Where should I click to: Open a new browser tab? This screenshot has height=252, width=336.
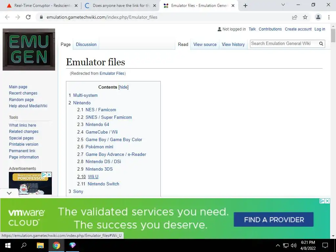[x=245, y=6]
